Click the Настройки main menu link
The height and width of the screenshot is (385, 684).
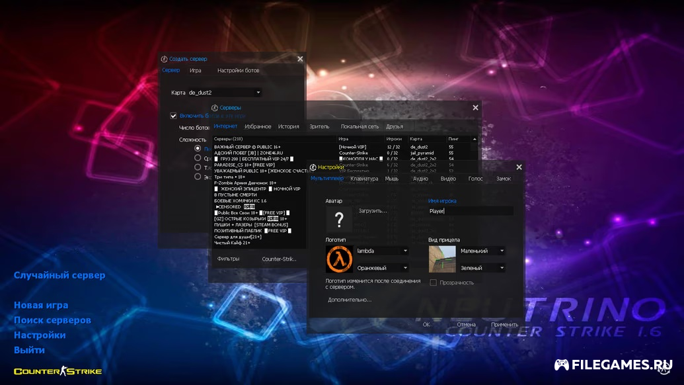(40, 335)
